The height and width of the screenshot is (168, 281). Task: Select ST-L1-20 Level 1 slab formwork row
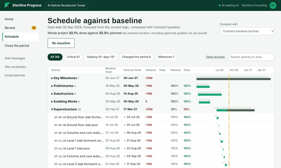click(161, 141)
